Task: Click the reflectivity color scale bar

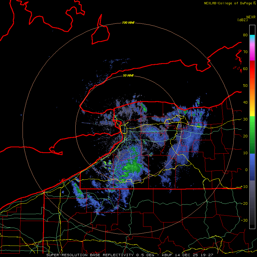Action: click(x=252, y=127)
